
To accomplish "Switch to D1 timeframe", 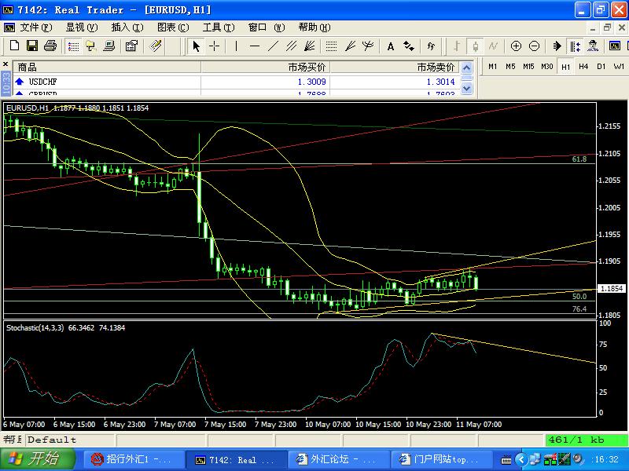I will [x=601, y=67].
